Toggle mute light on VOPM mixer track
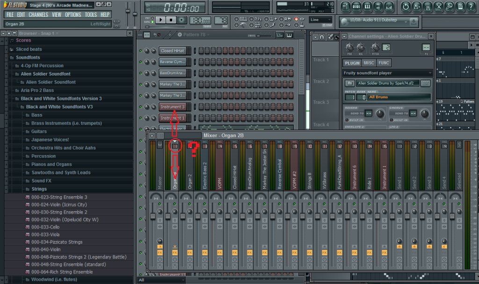 [x=219, y=204]
